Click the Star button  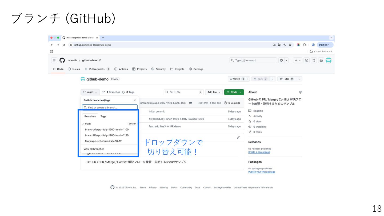click(x=287, y=79)
